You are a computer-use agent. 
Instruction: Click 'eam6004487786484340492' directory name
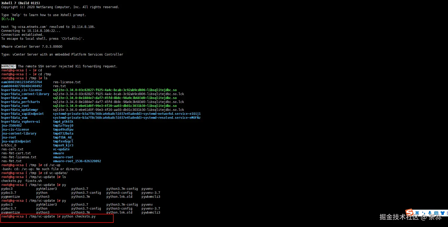(22, 86)
